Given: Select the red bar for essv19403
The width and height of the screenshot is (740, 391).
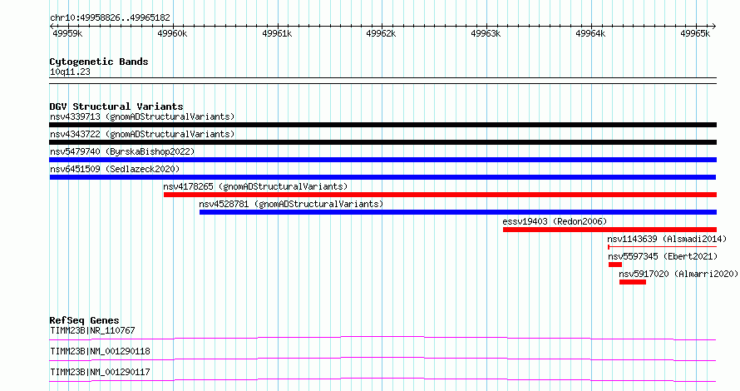Looking at the screenshot, I should pyautogui.click(x=609, y=230).
